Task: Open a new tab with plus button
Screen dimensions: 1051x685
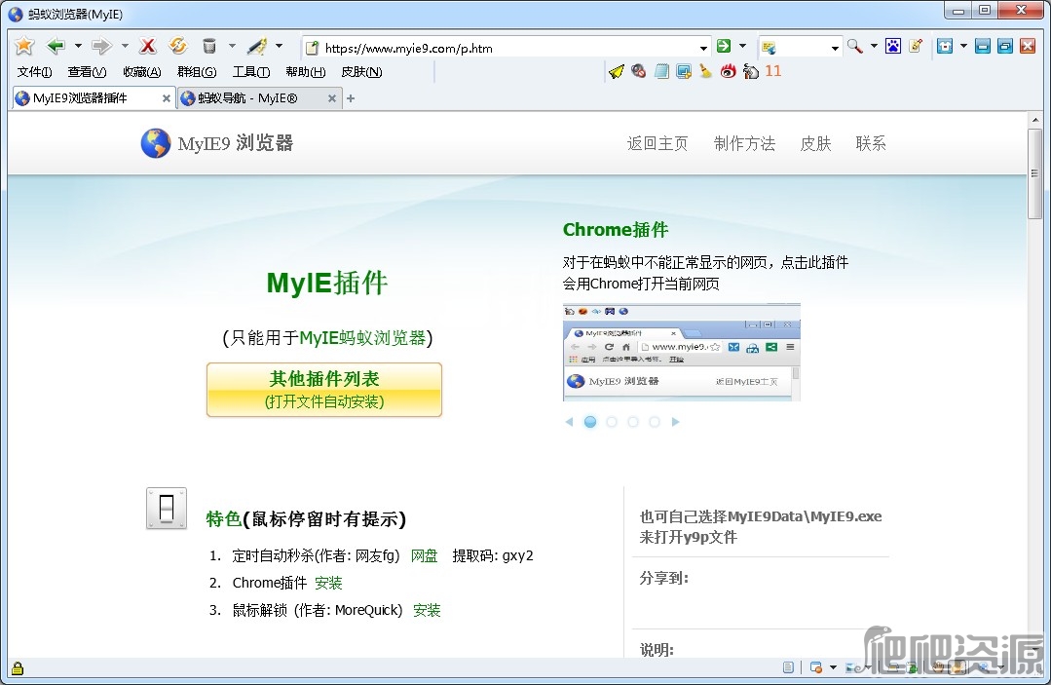Action: 351,98
